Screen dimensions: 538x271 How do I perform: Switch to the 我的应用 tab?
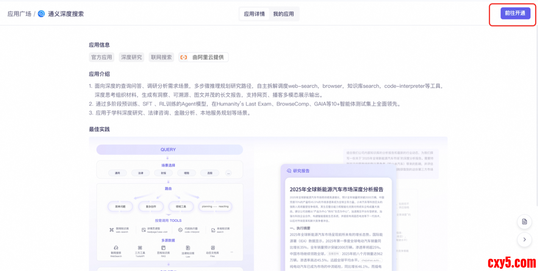coord(283,14)
